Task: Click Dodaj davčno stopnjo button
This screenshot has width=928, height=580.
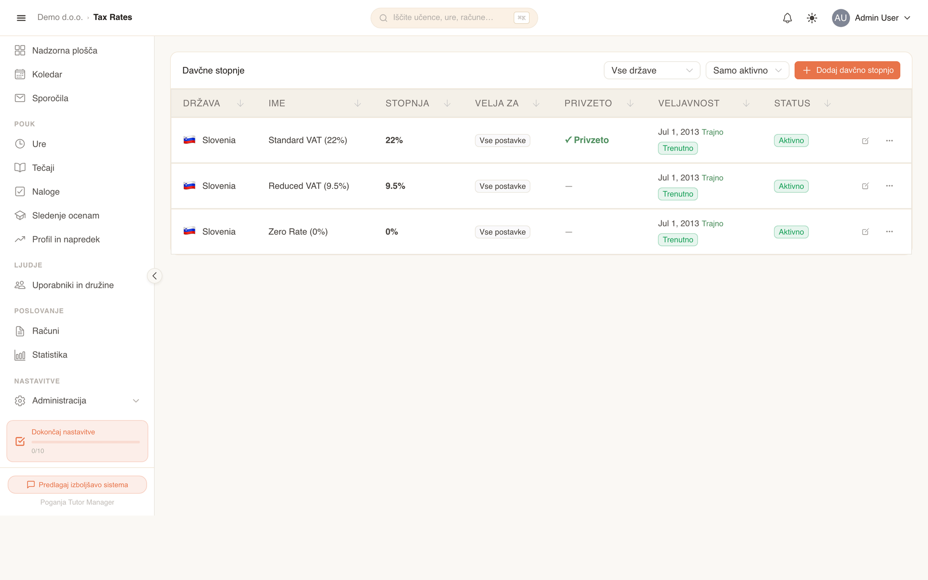Action: [x=847, y=71]
